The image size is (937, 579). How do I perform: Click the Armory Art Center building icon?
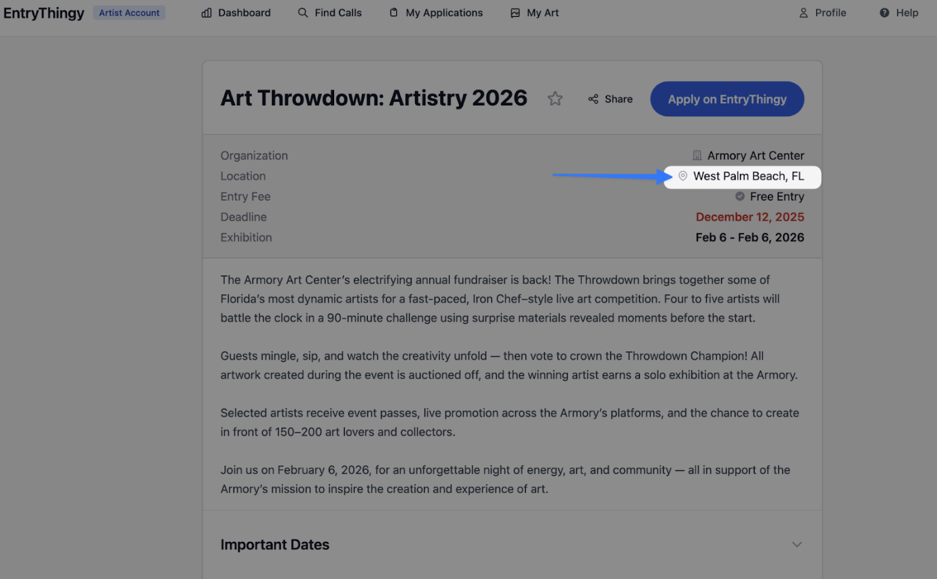tap(697, 156)
